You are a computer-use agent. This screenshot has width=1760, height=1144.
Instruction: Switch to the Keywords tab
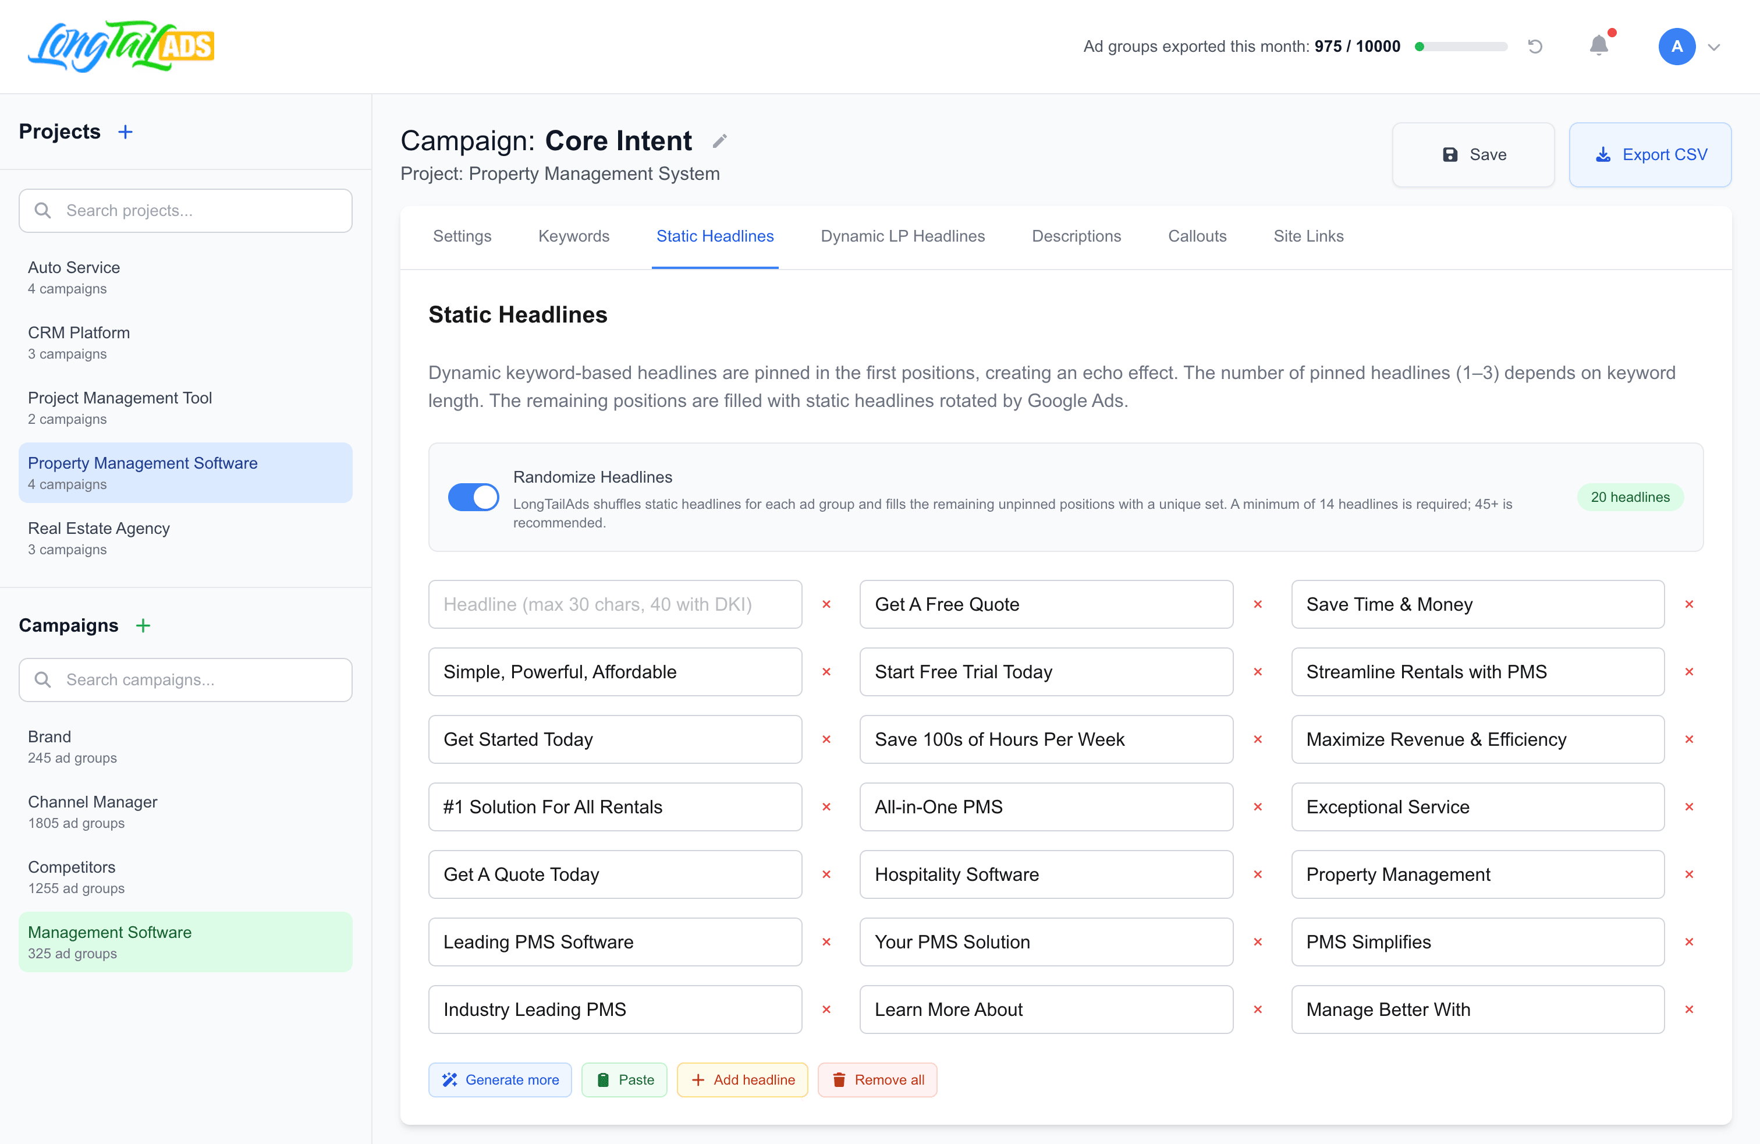[x=574, y=236]
